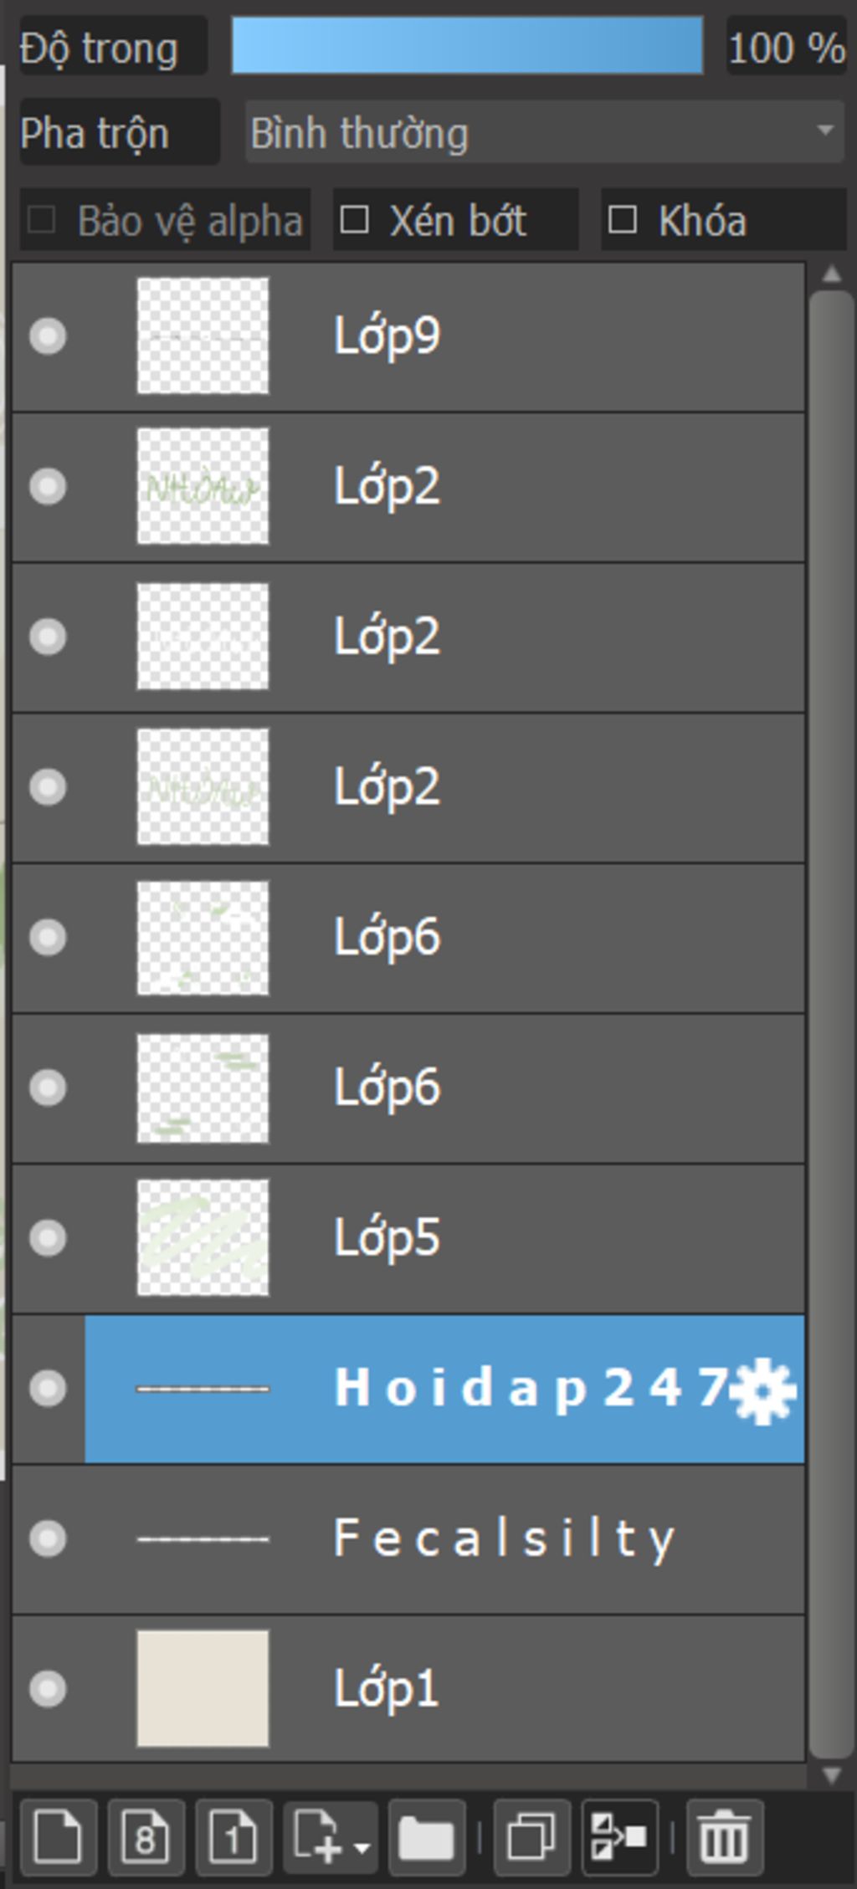This screenshot has width=857, height=1889.
Task: Set opacity using the Độ trong slider
Action: (x=467, y=46)
